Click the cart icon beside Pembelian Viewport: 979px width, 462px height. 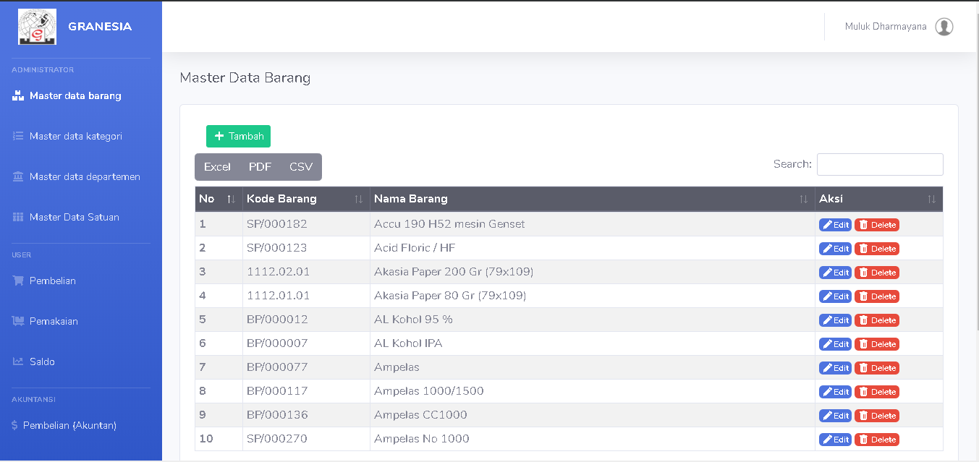[19, 281]
